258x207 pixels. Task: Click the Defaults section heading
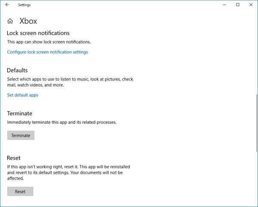(x=17, y=70)
